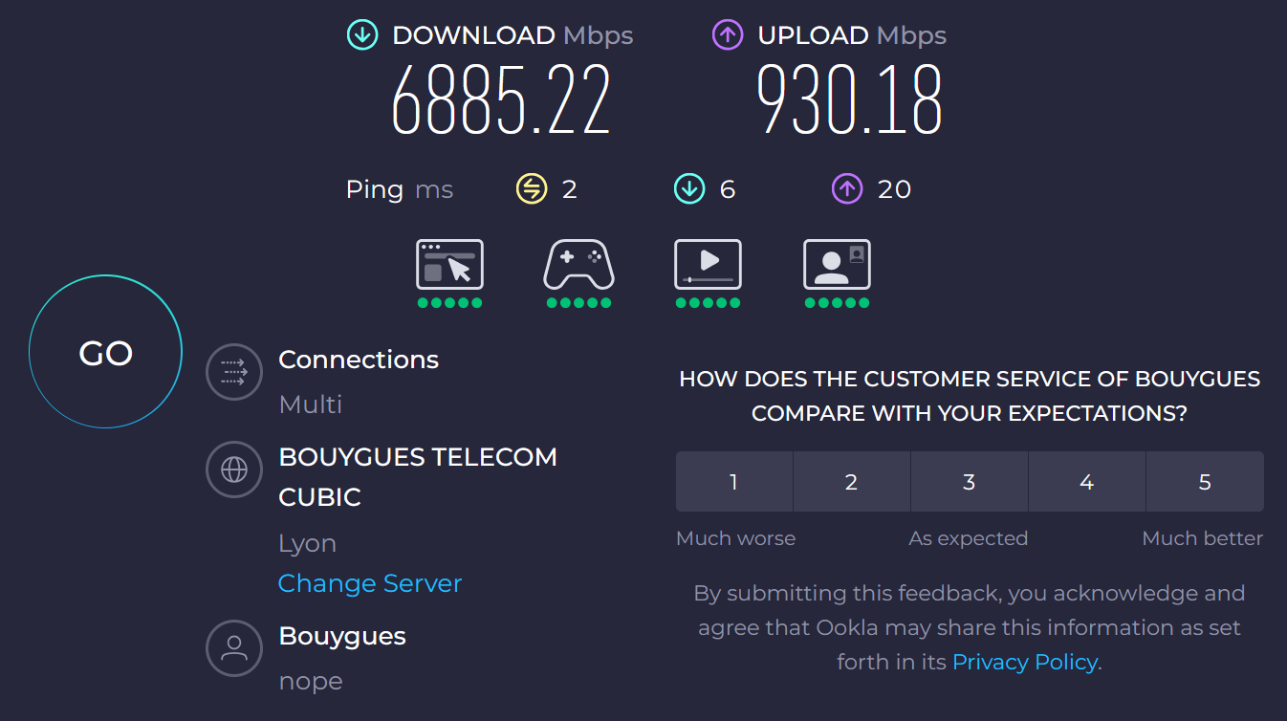
Task: Click the video conferencing performance icon
Action: click(837, 264)
